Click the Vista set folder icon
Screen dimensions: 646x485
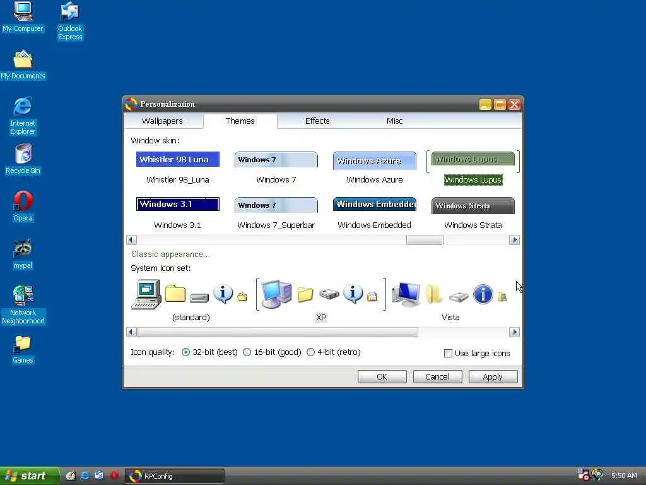[433, 294]
